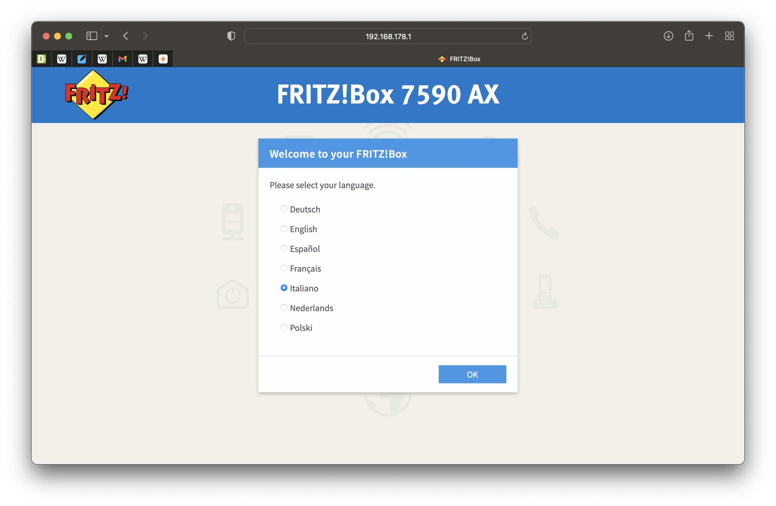Open a new tab with plus icon
776x506 pixels.
click(709, 36)
